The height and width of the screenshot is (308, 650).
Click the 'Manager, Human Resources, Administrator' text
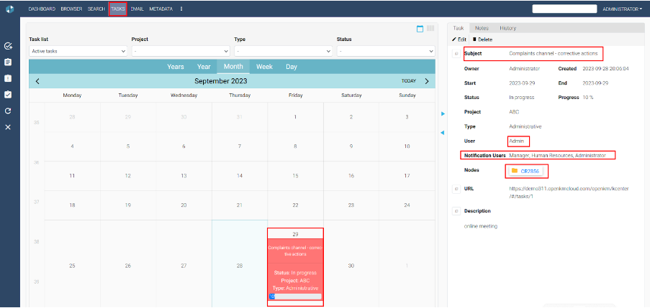pos(558,156)
